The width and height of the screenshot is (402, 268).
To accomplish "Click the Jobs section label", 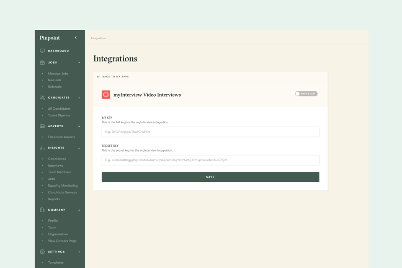I will click(53, 62).
